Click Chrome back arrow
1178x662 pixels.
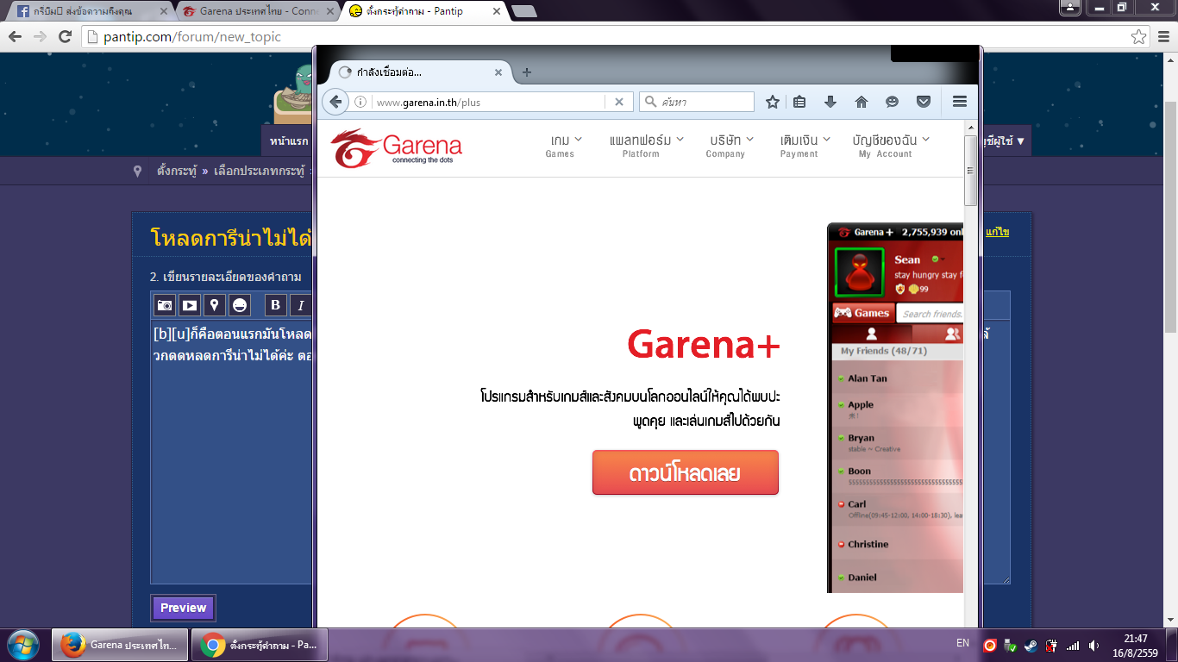pyautogui.click(x=15, y=36)
